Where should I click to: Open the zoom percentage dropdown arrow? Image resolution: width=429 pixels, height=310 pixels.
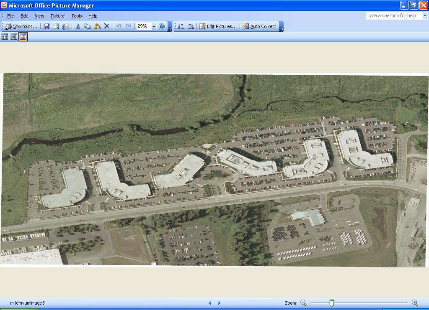[x=154, y=26]
